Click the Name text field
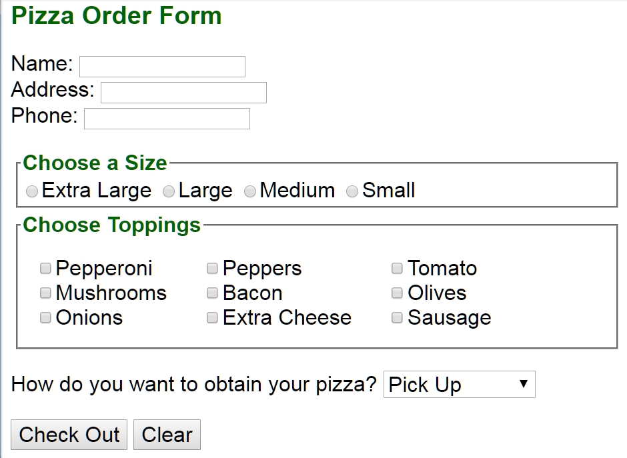The height and width of the screenshot is (458, 627). click(x=162, y=67)
